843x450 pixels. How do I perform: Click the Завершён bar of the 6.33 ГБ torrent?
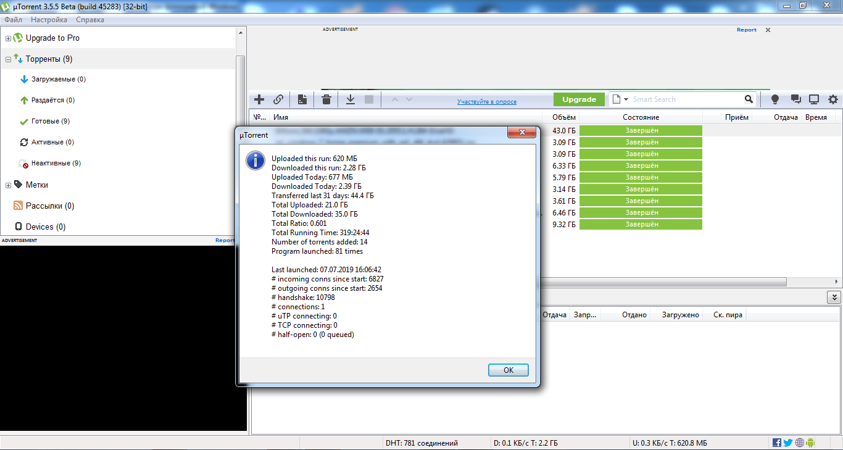(641, 166)
